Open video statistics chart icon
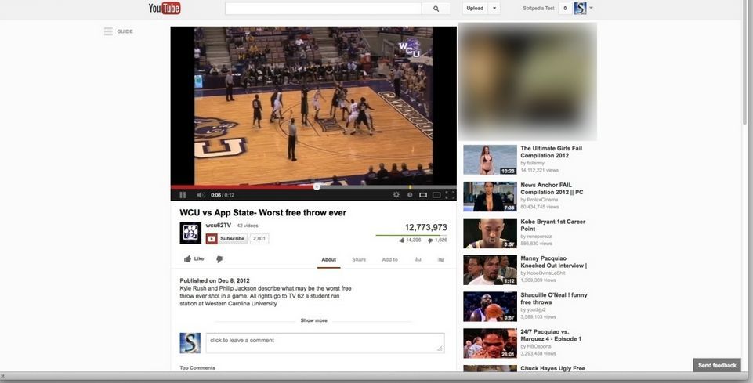Viewport: 753px width, 383px height. [x=418, y=260]
